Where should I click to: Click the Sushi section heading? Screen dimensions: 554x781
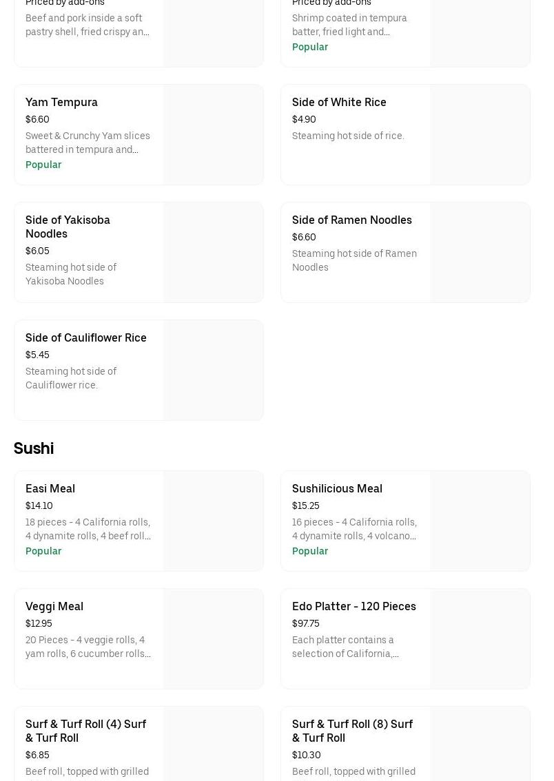[34, 448]
